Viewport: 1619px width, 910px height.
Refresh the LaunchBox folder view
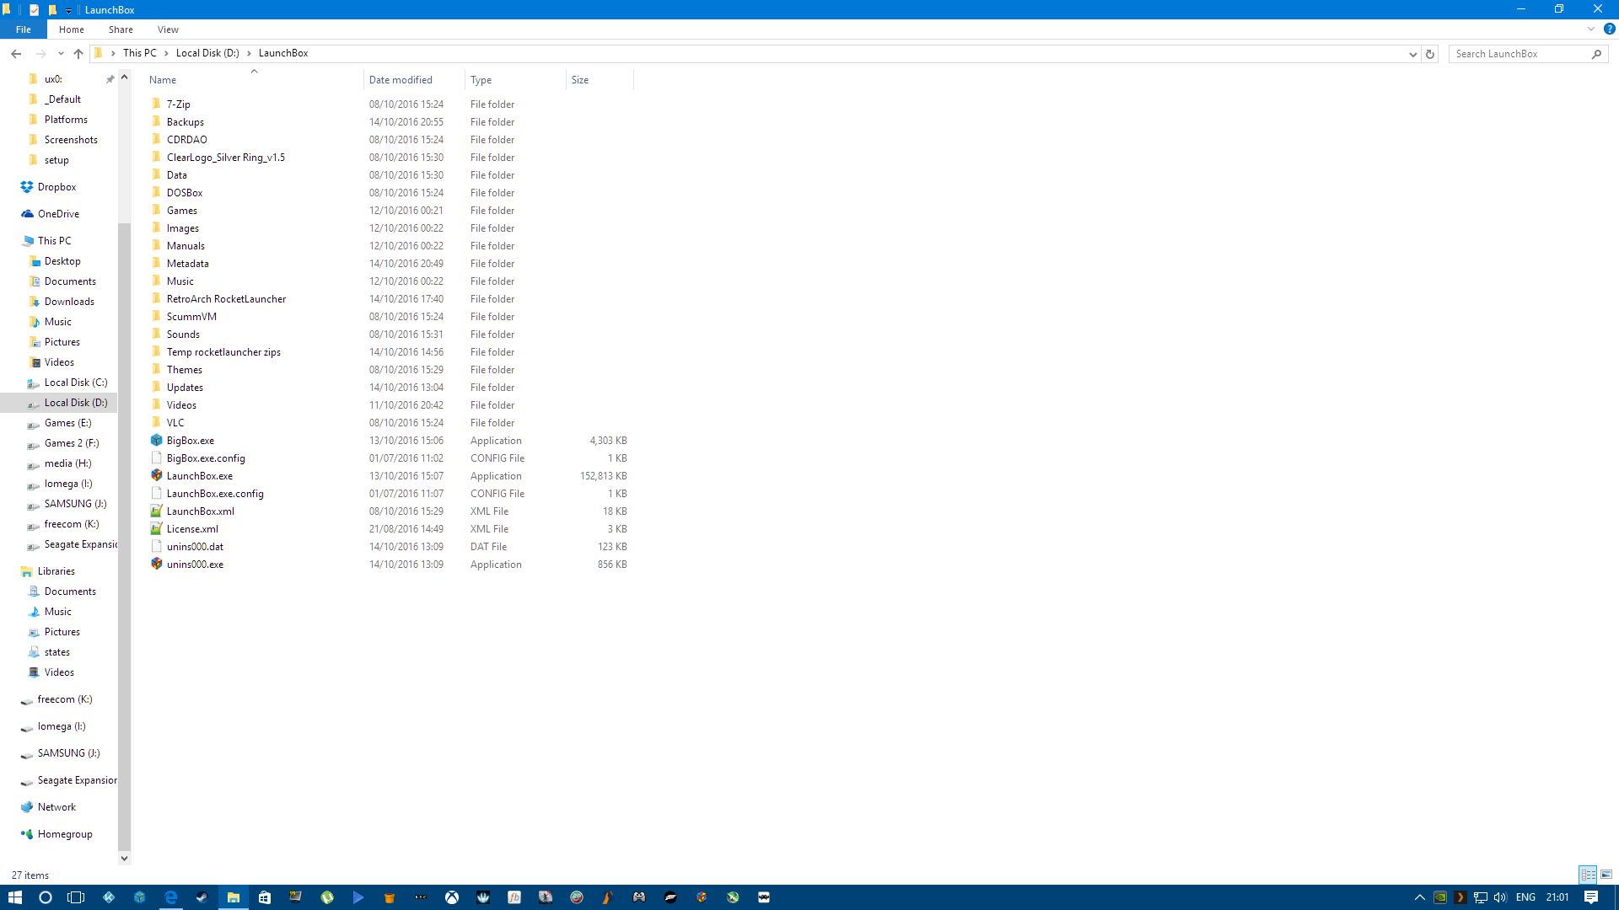[1430, 54]
